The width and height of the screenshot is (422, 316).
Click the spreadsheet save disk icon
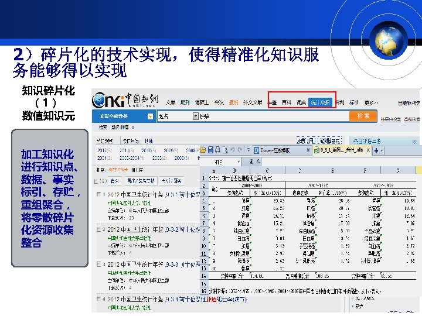pyautogui.click(x=211, y=150)
